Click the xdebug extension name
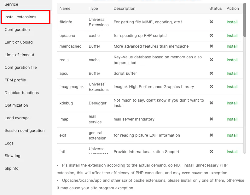Image resolution: width=250 pixels, height=195 pixels. tap(66, 103)
